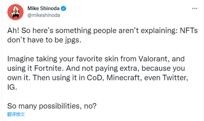The height and width of the screenshot is (121, 204).
Task: Click the blue verified badge
Action: 63,9
